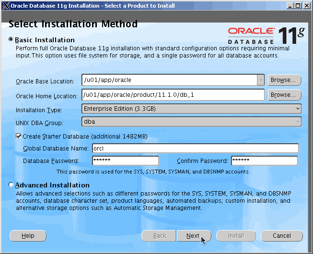Focus the Oracle Home Location path field
Image resolution: width=313 pixels, height=254 pixels.
tap(173, 95)
